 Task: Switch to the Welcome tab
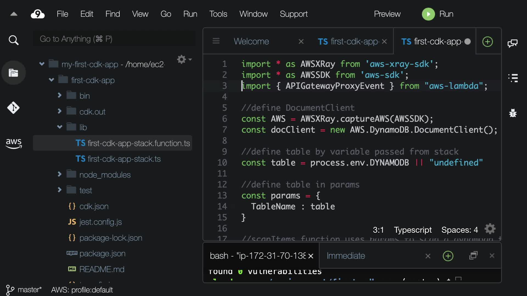tap(251, 41)
